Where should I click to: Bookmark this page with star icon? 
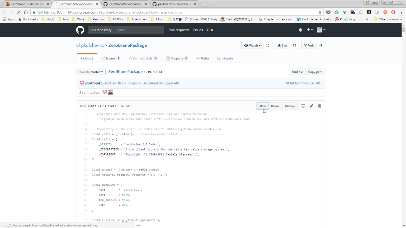320,12
